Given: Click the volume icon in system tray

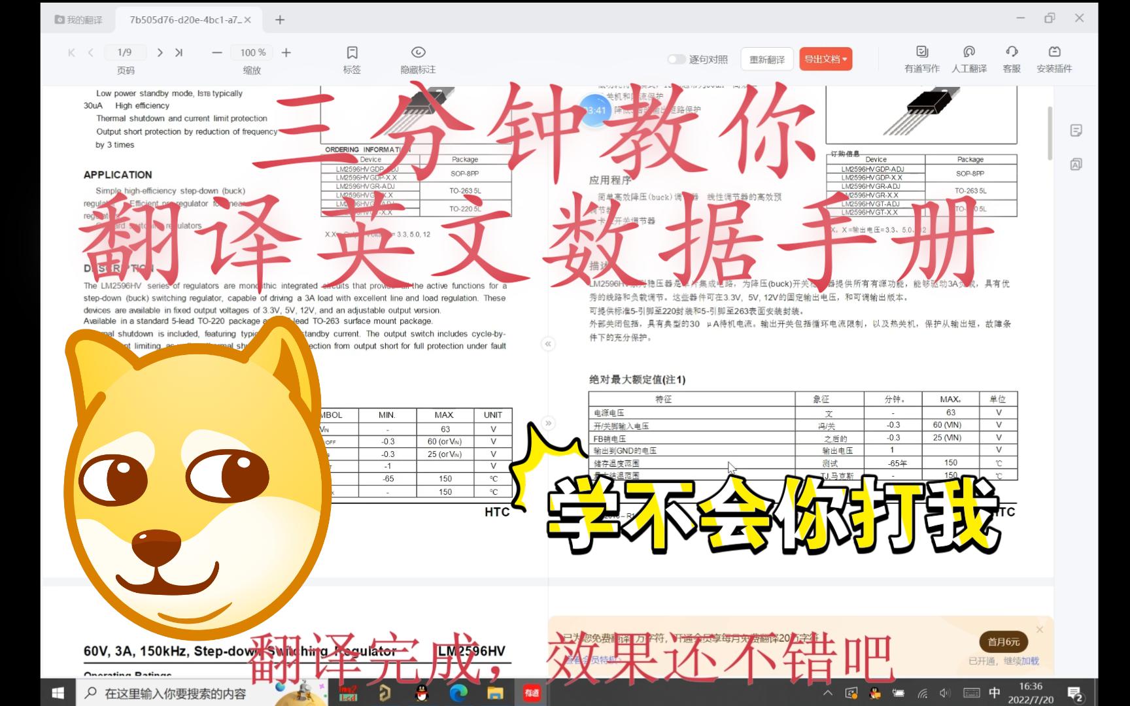Looking at the screenshot, I should (945, 693).
